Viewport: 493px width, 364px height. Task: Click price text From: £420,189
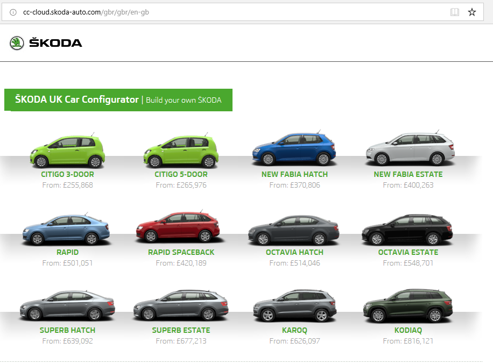(x=181, y=263)
